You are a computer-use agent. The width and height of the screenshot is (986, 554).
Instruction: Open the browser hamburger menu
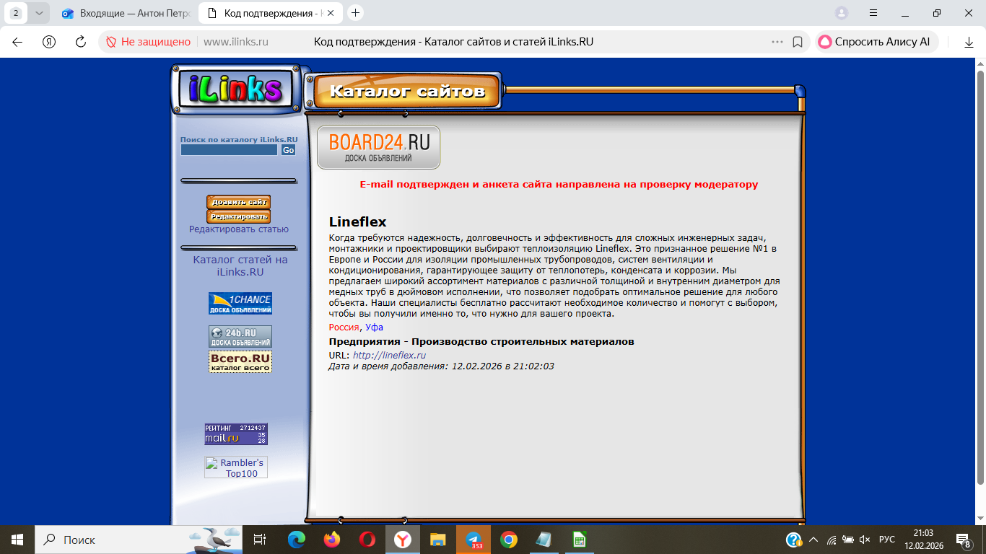(873, 13)
